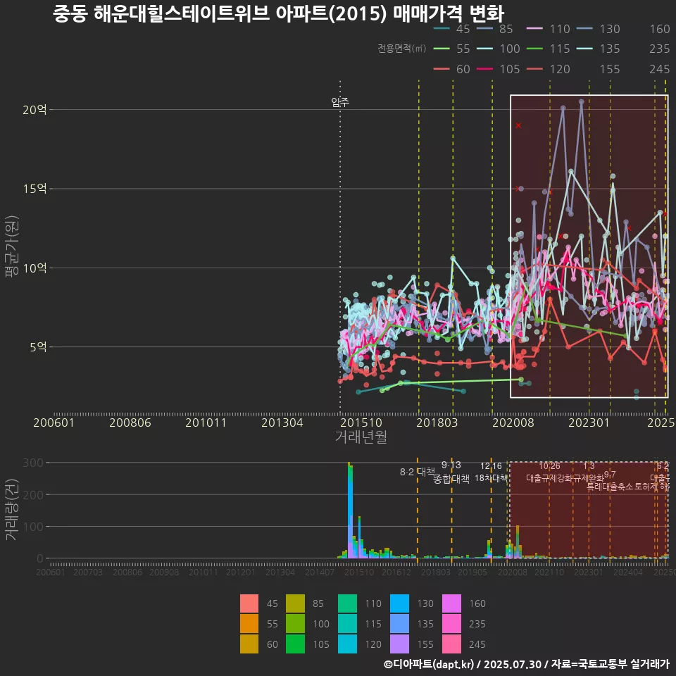676x676 pixels.
Task: Select the 100 green swatch in bar legend
Action: [295, 623]
